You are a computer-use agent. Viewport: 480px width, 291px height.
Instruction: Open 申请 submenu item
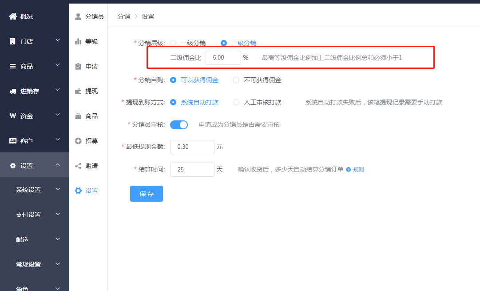pos(91,66)
